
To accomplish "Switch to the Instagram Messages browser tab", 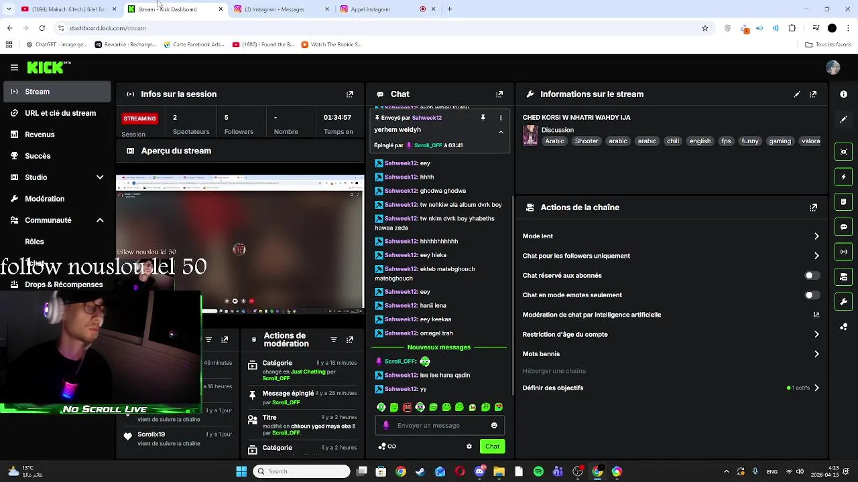I will [x=282, y=9].
